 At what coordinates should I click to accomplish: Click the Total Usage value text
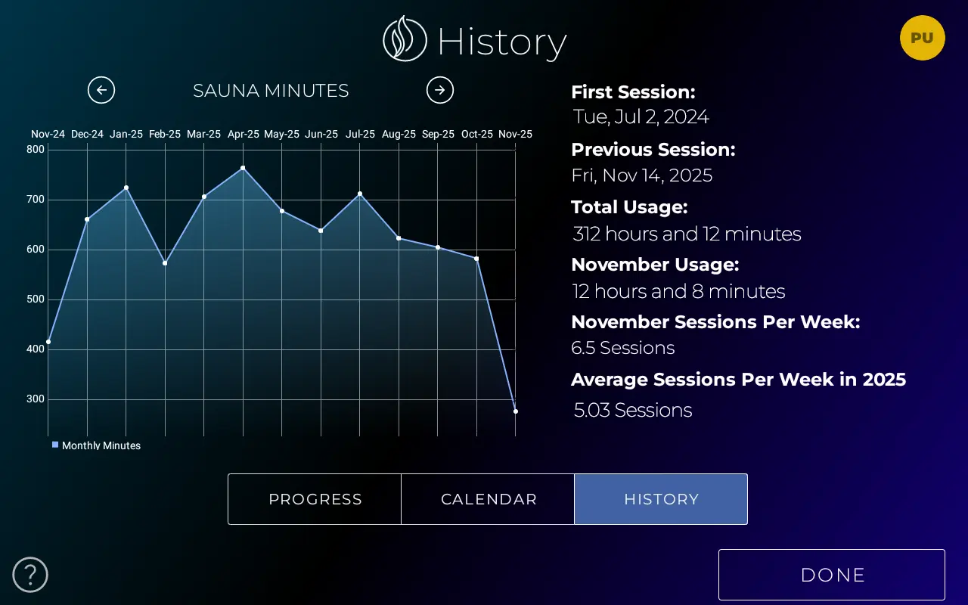point(687,234)
